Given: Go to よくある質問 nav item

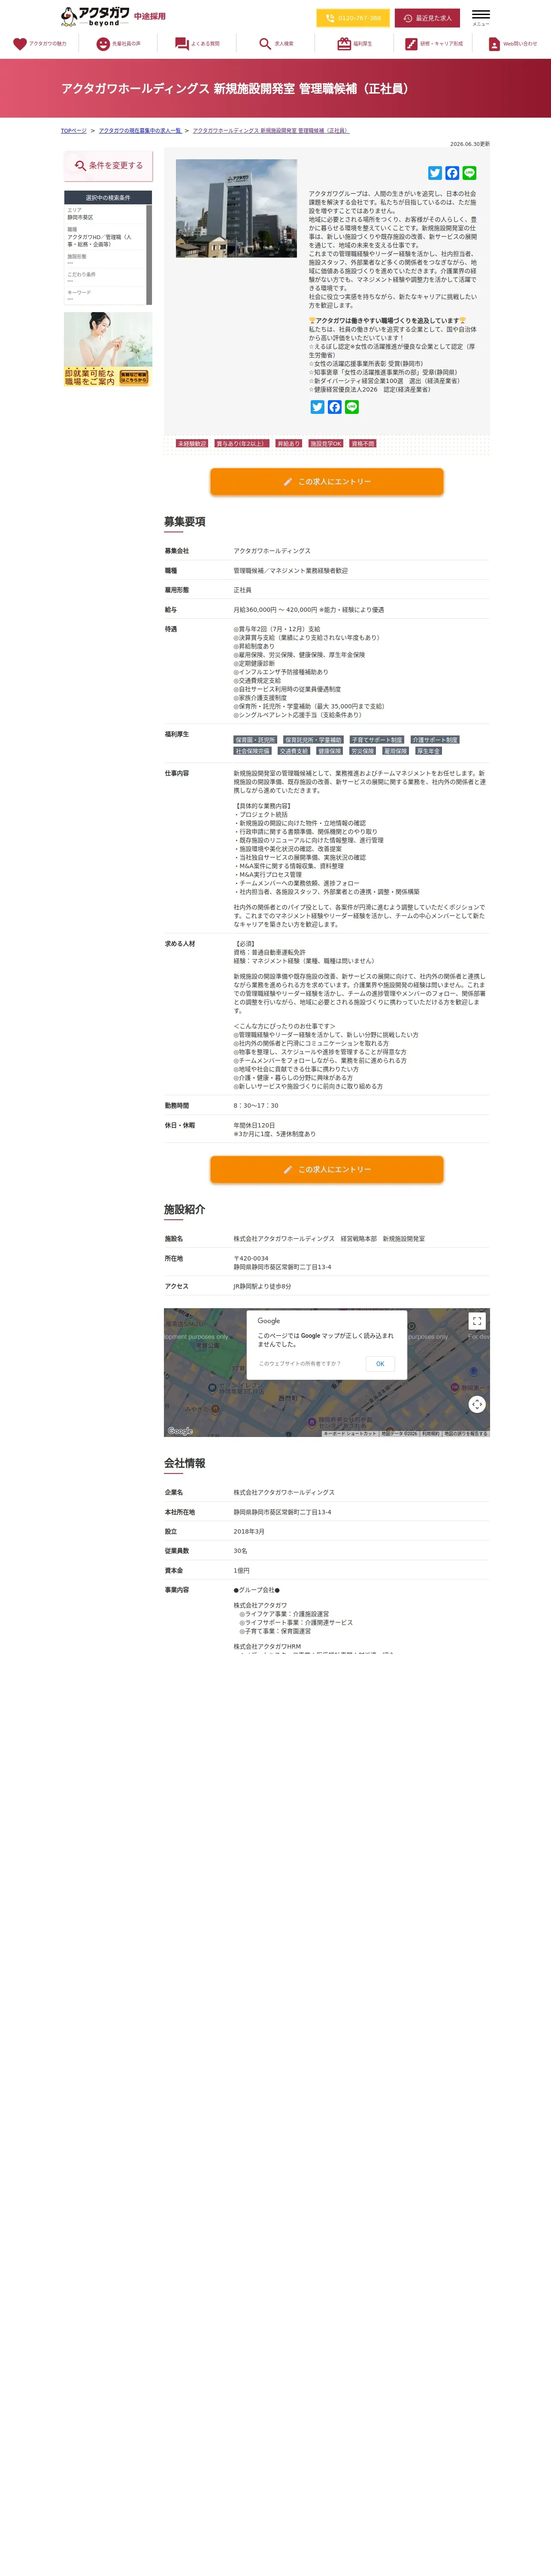Looking at the screenshot, I should pos(197,44).
